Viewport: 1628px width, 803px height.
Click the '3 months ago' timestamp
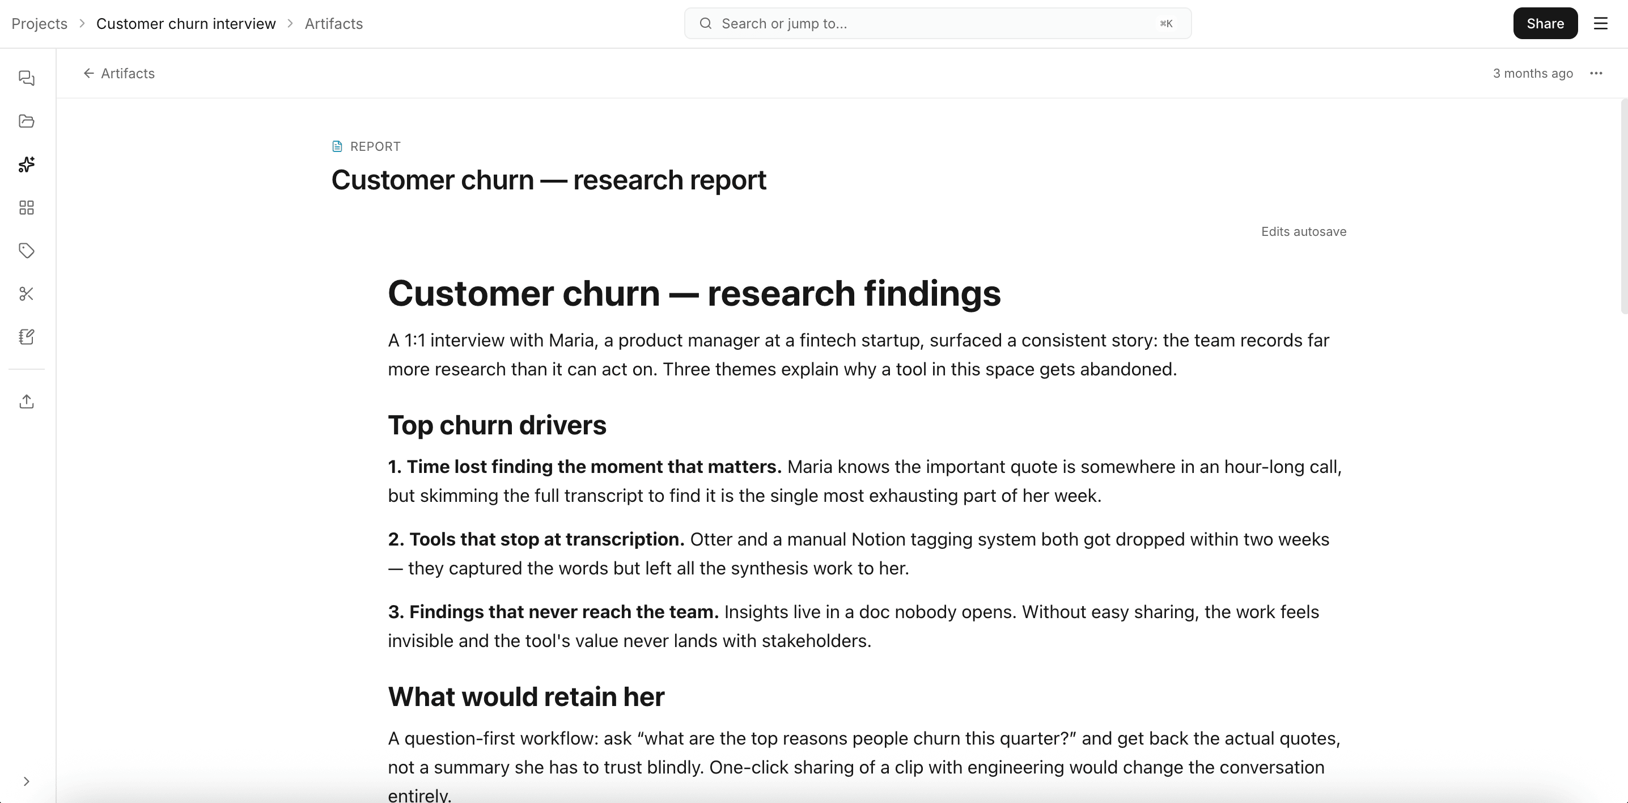click(x=1533, y=73)
